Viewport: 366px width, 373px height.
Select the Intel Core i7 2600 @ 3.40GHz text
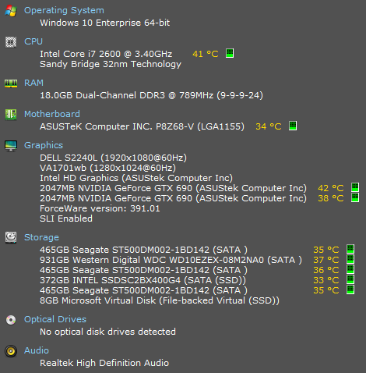pos(106,54)
